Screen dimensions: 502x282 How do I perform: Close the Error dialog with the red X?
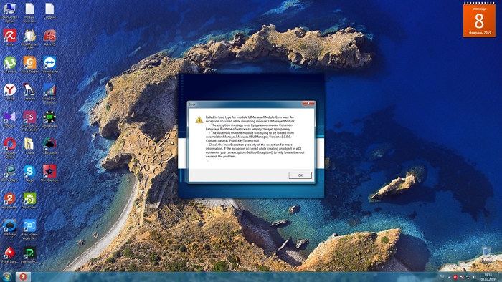coord(308,104)
